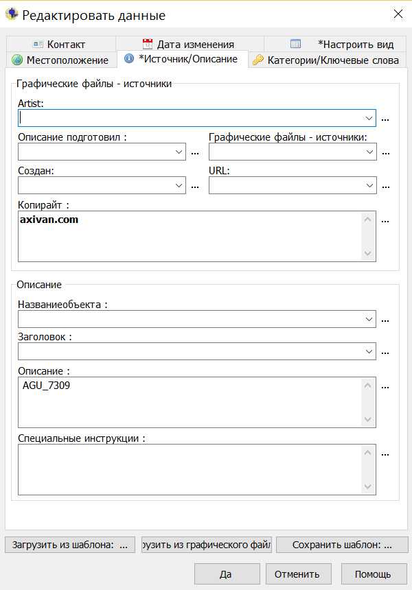Click ellipsis next to URL field
Viewport: 412px width, 590px height.
coord(386,186)
